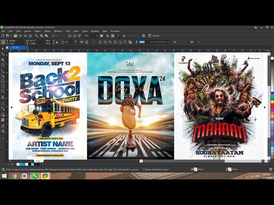The width and height of the screenshot is (274, 205).
Task: Click the Copy icon in toolbar
Action: tap(42, 36)
